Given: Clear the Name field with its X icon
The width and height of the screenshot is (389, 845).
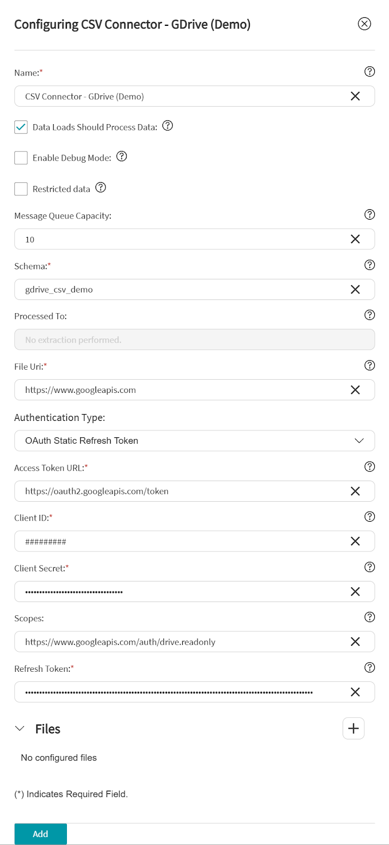Looking at the screenshot, I should pyautogui.click(x=355, y=96).
